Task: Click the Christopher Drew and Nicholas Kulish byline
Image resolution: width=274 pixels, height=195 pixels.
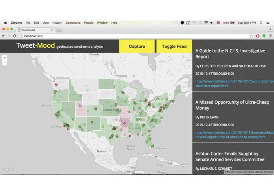Action: pyautogui.click(x=231, y=66)
